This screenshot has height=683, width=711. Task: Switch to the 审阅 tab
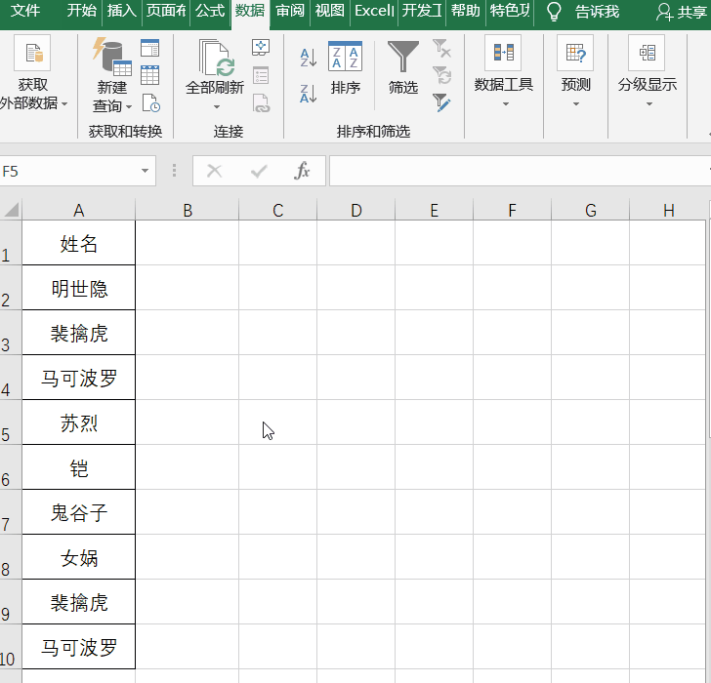pos(290,11)
